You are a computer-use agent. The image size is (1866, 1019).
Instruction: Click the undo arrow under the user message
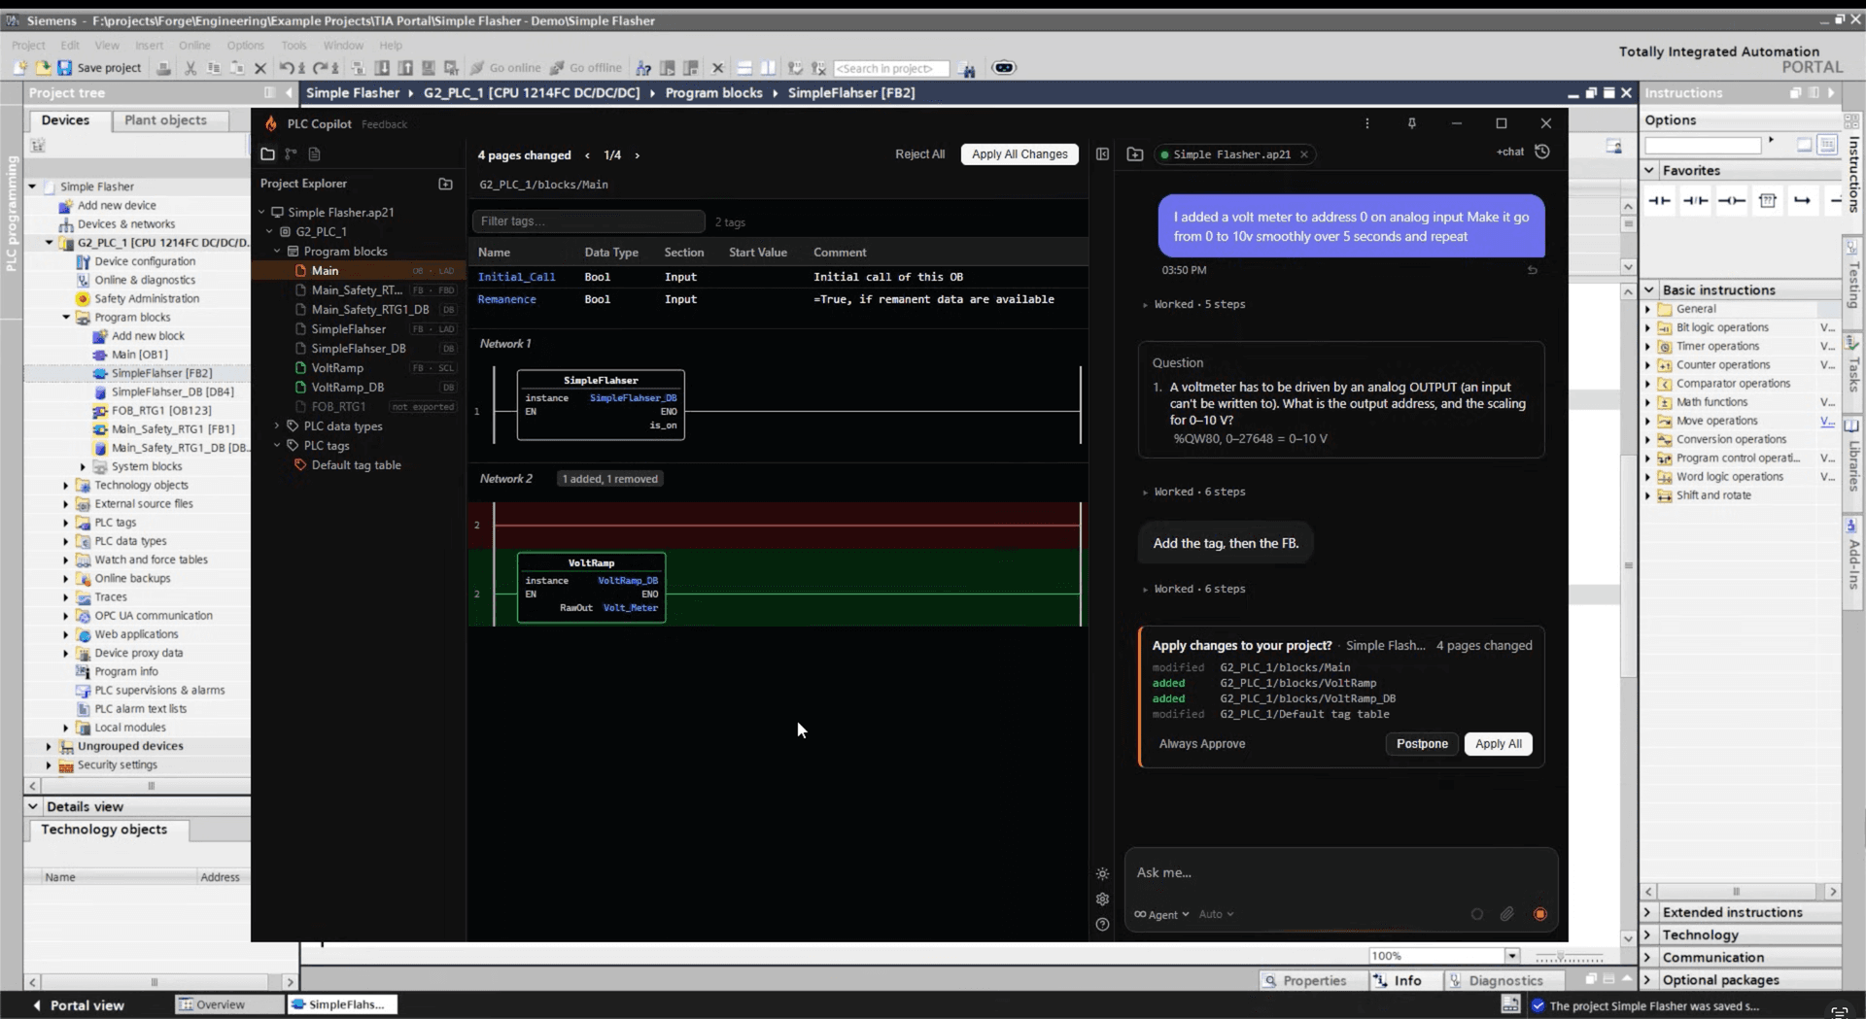(1533, 270)
